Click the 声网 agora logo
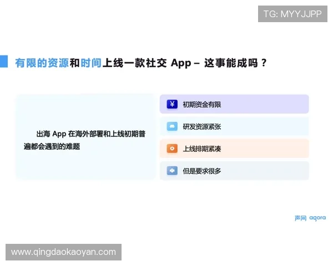This screenshot has height=266, width=333. point(310,218)
